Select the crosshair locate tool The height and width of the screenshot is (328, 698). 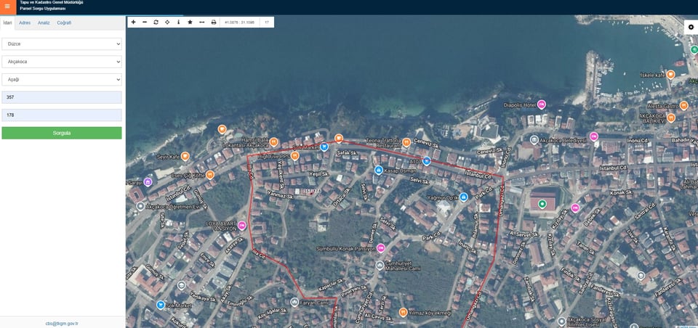coord(167,22)
